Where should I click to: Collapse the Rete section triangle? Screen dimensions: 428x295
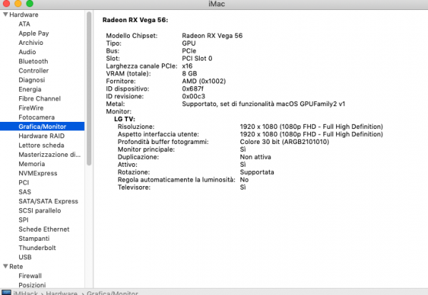click(5, 266)
